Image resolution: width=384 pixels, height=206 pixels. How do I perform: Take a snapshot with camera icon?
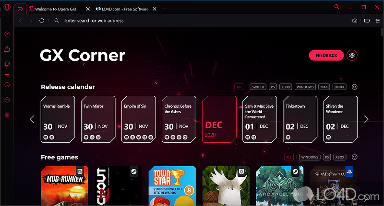[x=355, y=21]
